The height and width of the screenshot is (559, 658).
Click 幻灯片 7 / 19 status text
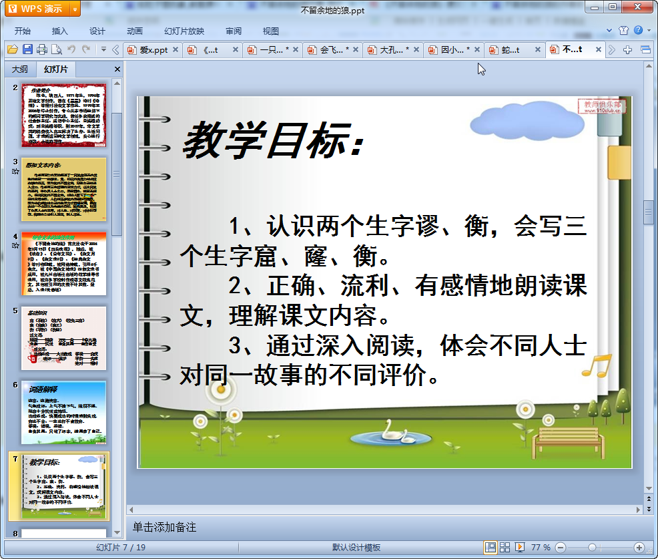121,547
